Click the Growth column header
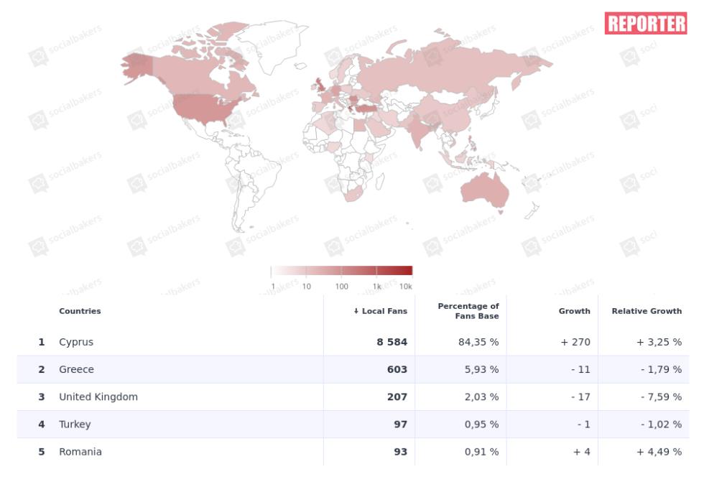Image resolution: width=704 pixels, height=477 pixels. [574, 311]
